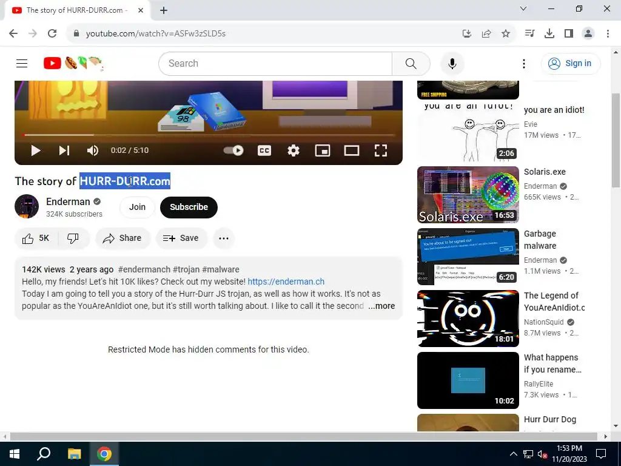Open Chrome downloads icon
The height and width of the screenshot is (466, 621).
click(549, 34)
